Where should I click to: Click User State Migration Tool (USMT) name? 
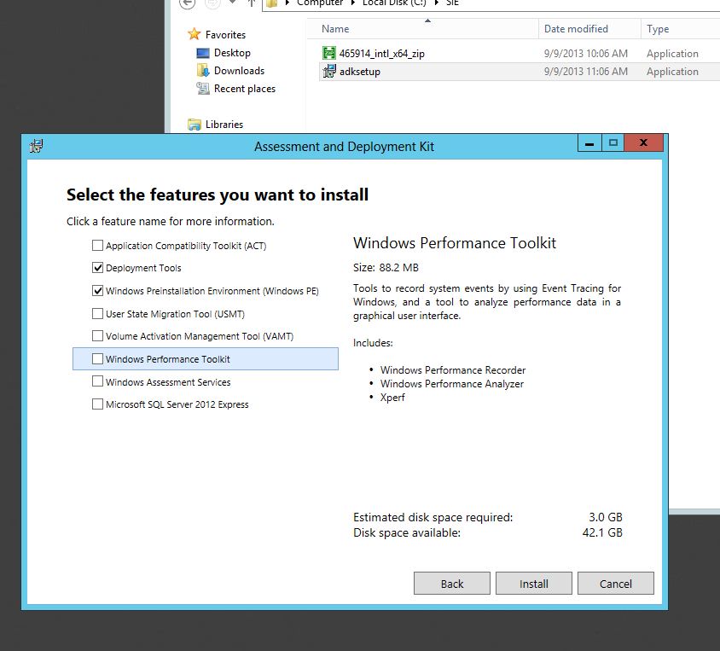coord(175,314)
